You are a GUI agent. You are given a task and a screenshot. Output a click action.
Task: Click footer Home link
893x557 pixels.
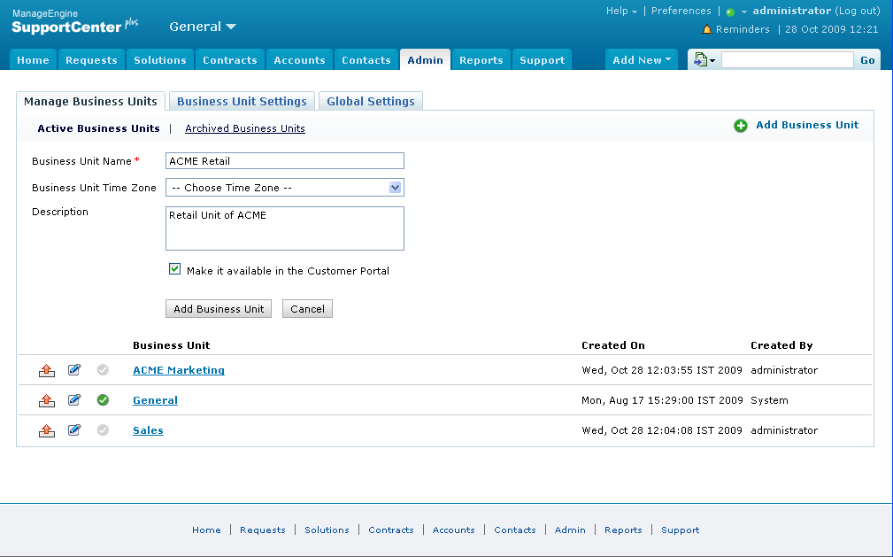[206, 530]
